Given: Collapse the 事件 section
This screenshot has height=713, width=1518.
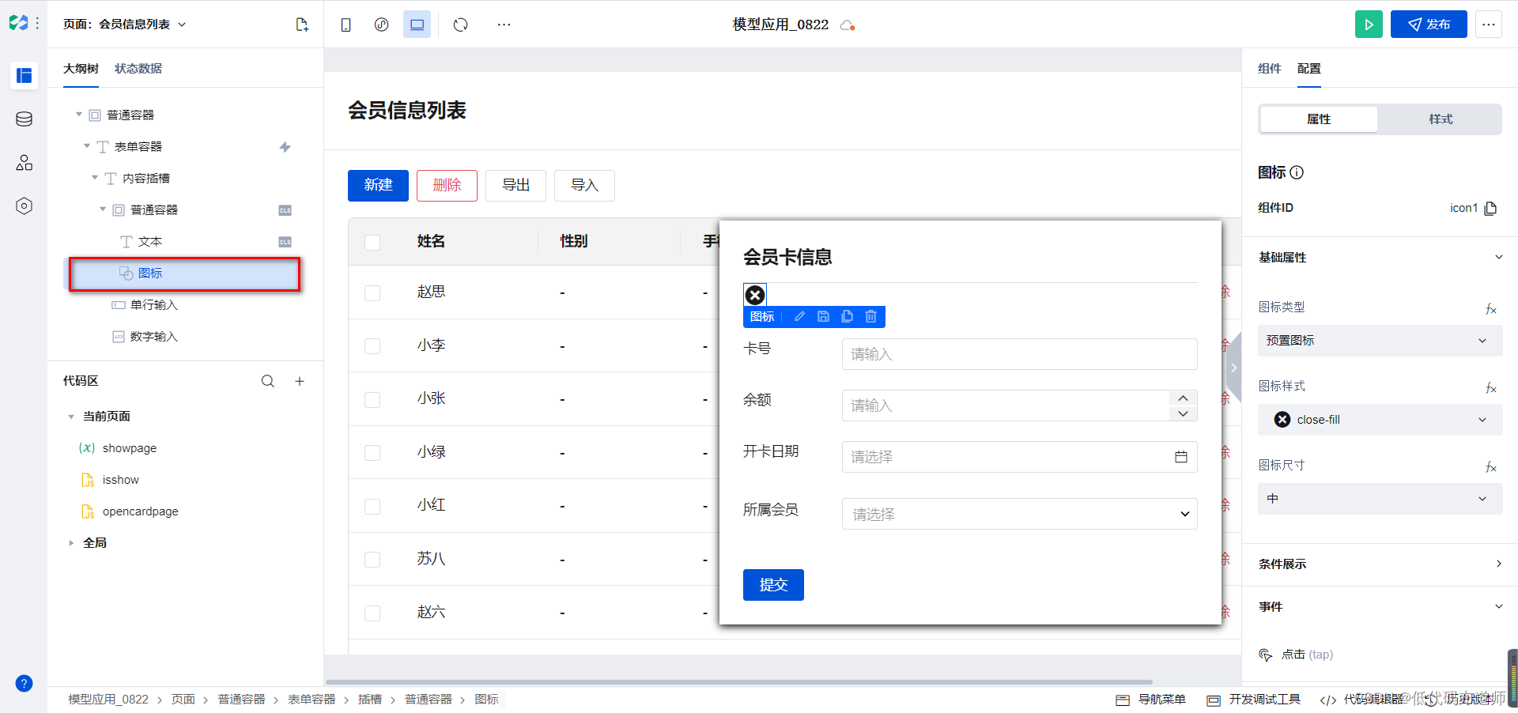Looking at the screenshot, I should pos(1498,607).
